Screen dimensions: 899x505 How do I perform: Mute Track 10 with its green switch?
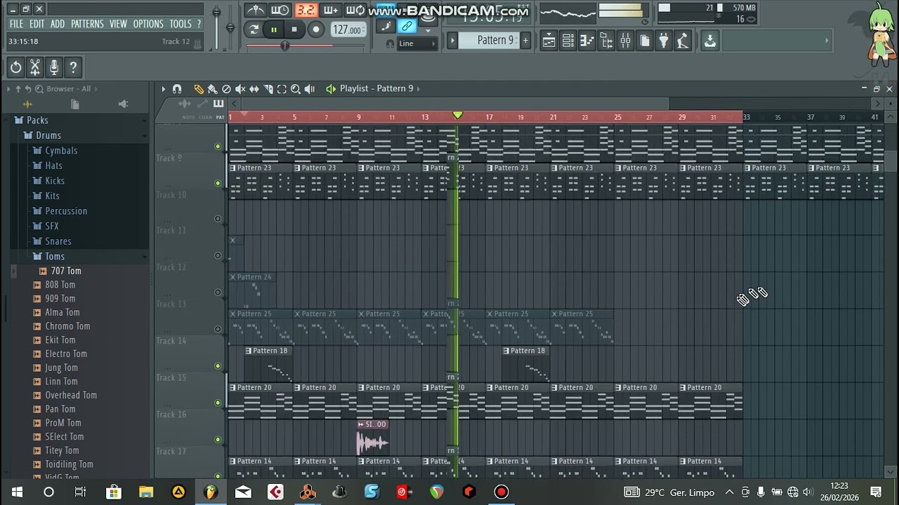218,183
